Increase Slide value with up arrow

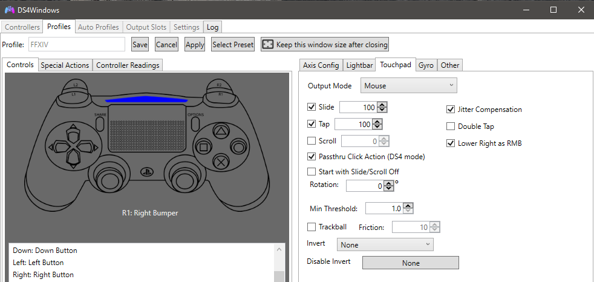click(x=382, y=105)
